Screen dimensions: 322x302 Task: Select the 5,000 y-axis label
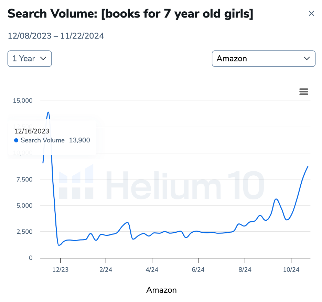24,206
